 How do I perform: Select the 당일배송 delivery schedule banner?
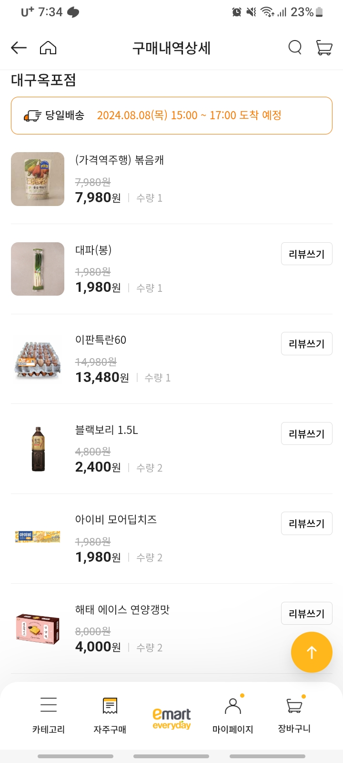(x=171, y=115)
